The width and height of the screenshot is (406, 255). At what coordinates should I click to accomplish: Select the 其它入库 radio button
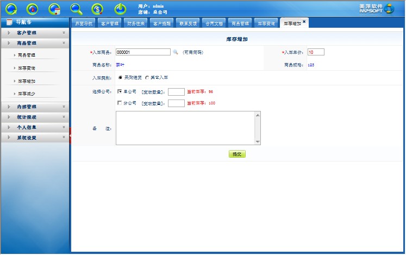point(147,78)
